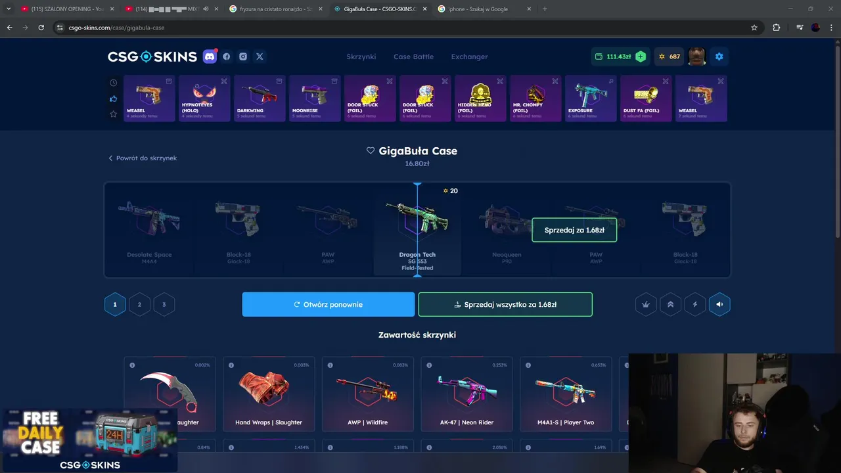The height and width of the screenshot is (473, 841).
Task: Open DUST FA (FOIL) drop card
Action: 646,99
